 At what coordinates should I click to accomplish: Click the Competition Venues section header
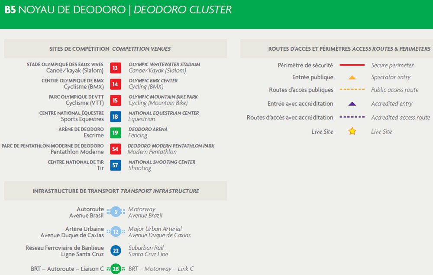coord(115,49)
